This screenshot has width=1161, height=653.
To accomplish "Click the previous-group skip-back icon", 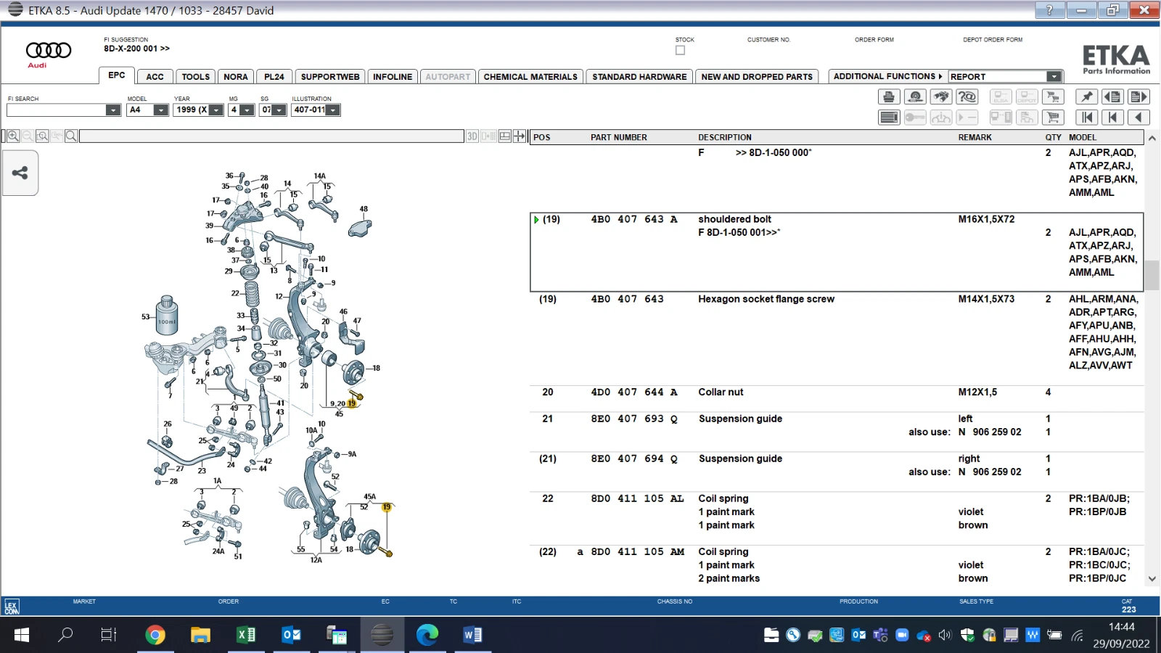I will click(1112, 117).
